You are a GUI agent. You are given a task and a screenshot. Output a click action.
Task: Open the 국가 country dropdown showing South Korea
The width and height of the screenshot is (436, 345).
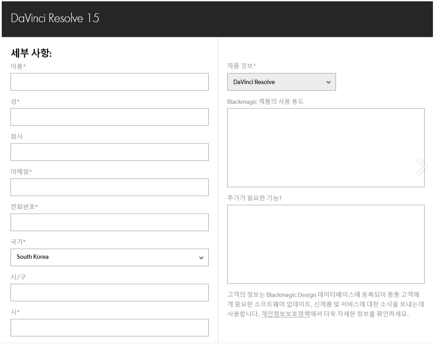point(110,257)
